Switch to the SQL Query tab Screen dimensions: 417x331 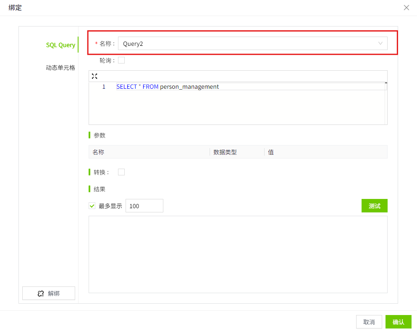[x=60, y=45]
